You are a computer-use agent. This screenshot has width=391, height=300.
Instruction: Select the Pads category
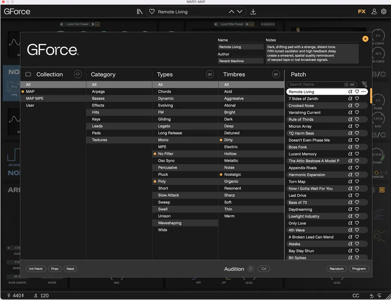[119, 133]
